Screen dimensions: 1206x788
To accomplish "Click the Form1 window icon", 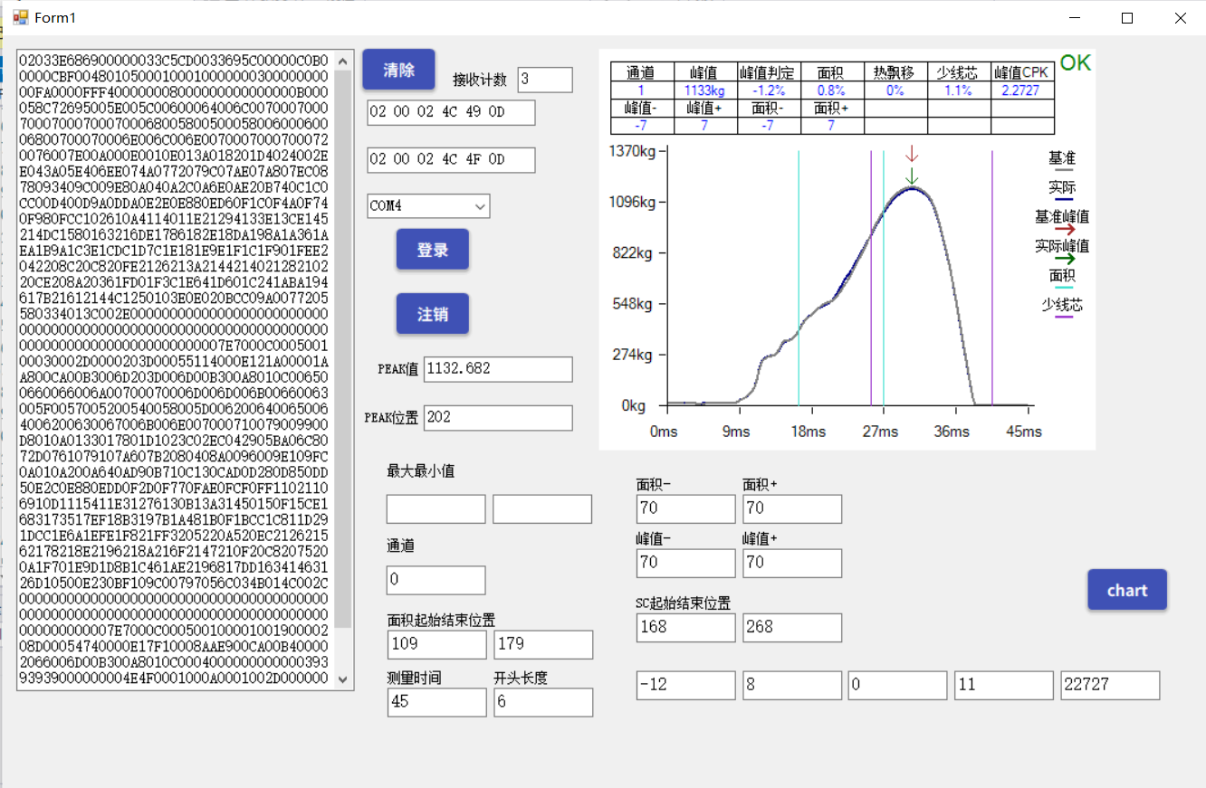I will [x=20, y=17].
